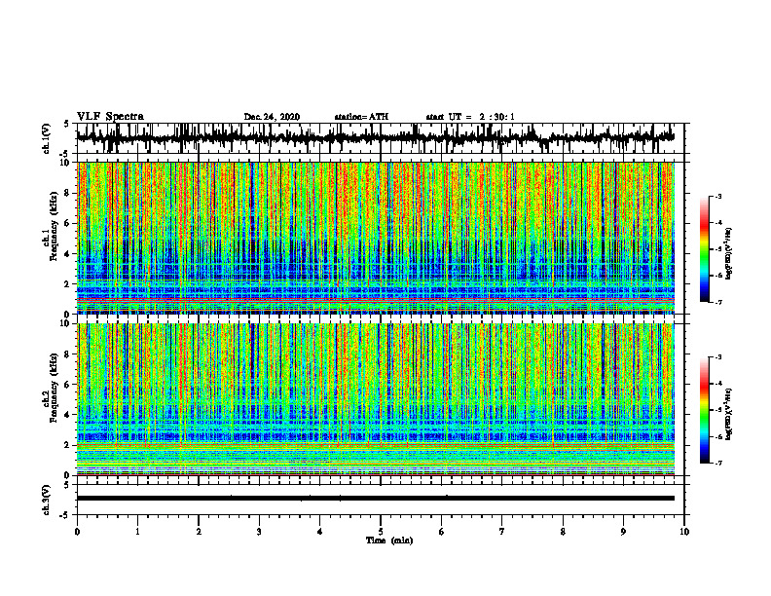
Task: Click the "Time (min)" axis label
Action: click(x=389, y=540)
